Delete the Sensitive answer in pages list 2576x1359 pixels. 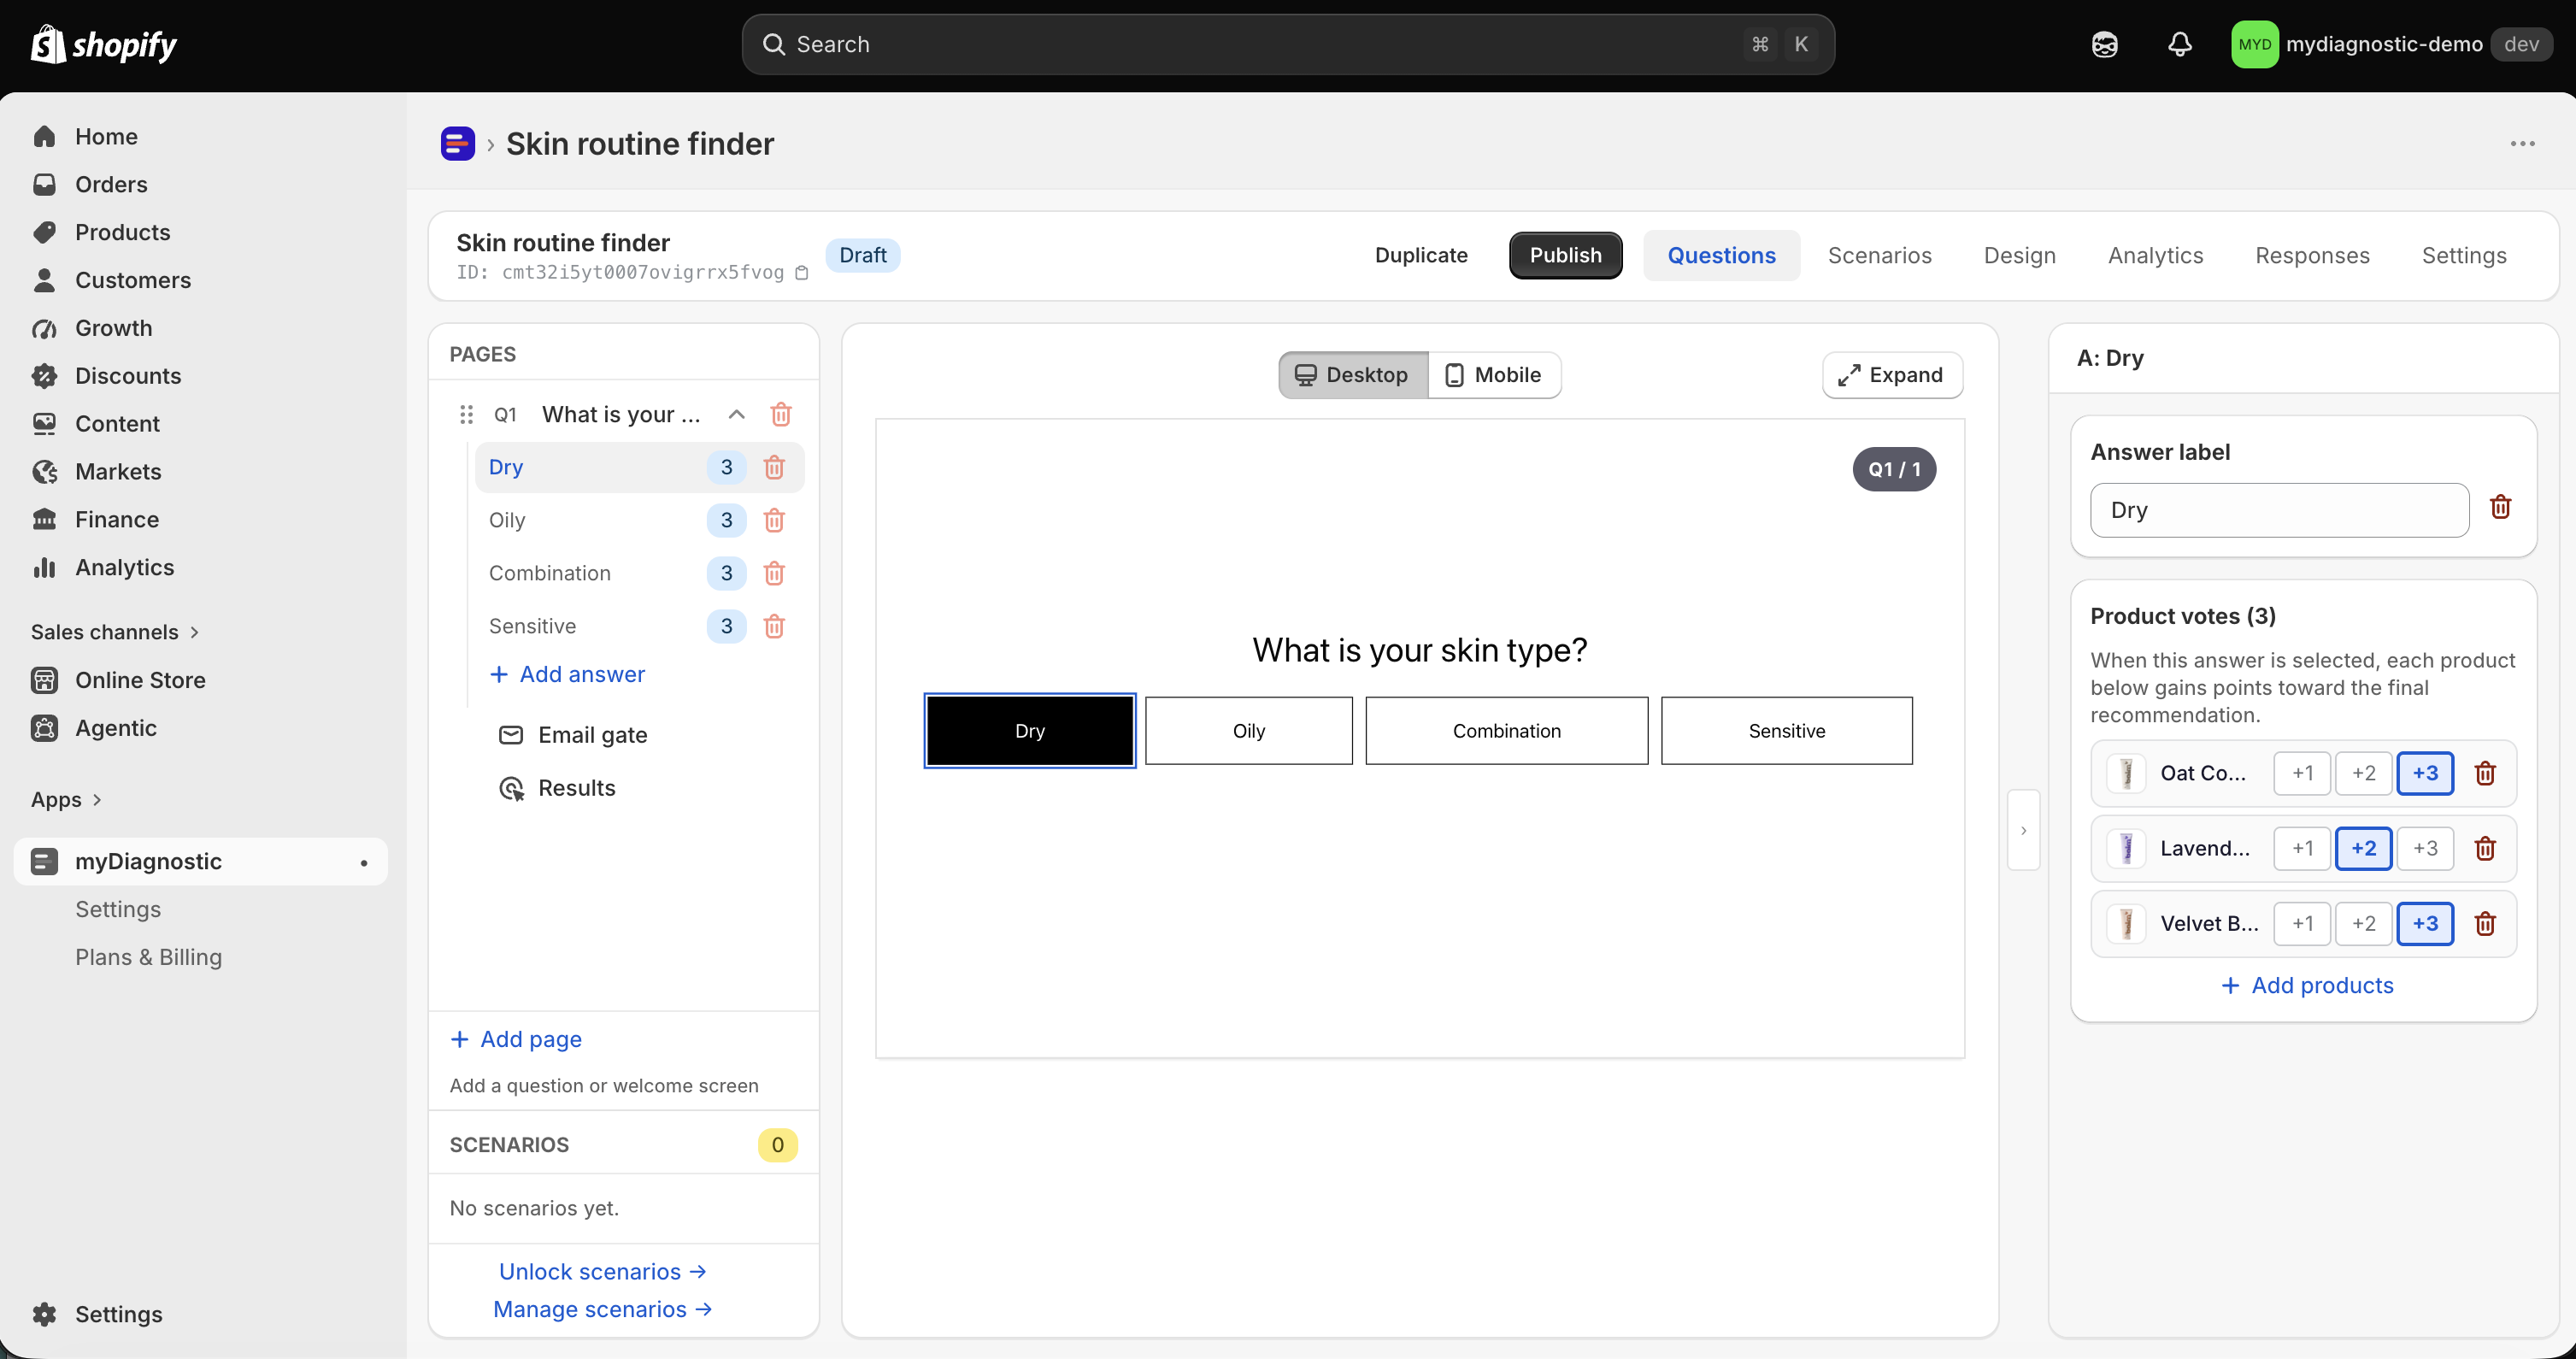774,626
